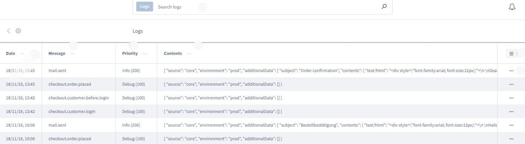Focus the Search logs input field
The width and height of the screenshot is (525, 144).
[x=266, y=7]
